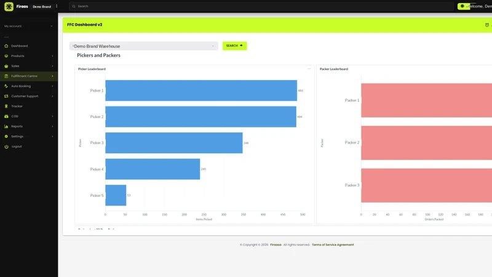The width and height of the screenshot is (492, 277).
Task: Click Picker 1 blue bar
Action: coord(201,90)
